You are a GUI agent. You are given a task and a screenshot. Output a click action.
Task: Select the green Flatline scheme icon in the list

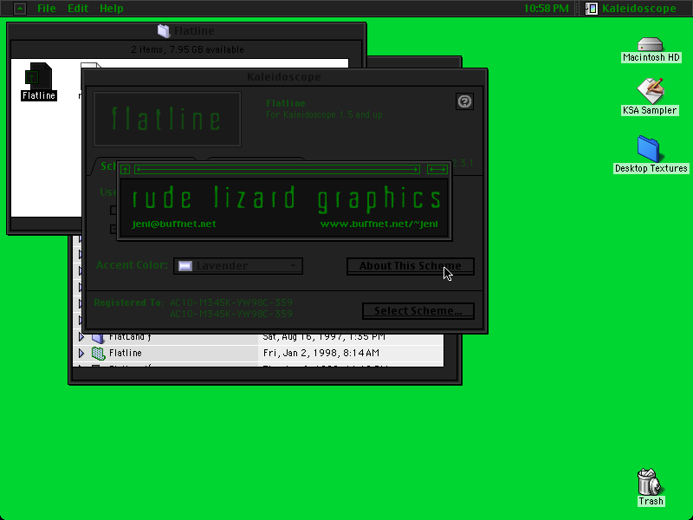98,354
